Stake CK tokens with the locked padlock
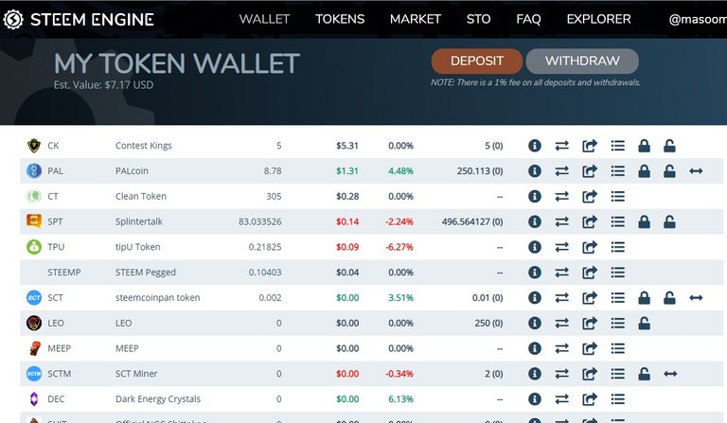This screenshot has height=423, width=727. [x=644, y=146]
